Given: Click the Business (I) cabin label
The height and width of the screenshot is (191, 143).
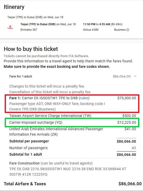Looking at the screenshot, I should 121,30.
